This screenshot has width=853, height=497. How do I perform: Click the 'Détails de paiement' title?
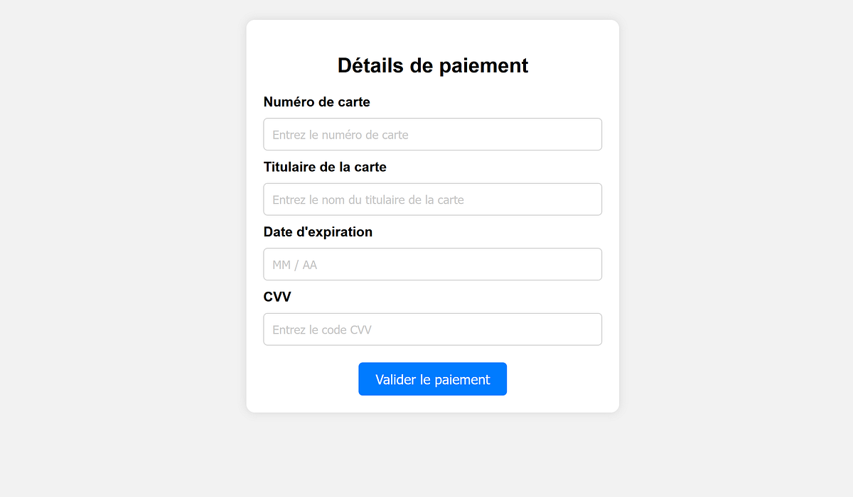pos(433,65)
